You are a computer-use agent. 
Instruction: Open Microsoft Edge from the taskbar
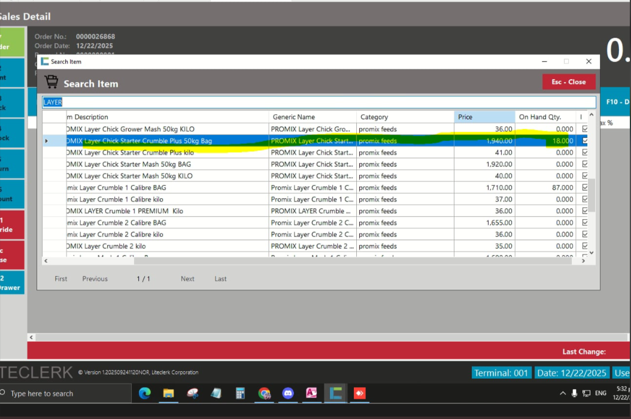(x=145, y=393)
